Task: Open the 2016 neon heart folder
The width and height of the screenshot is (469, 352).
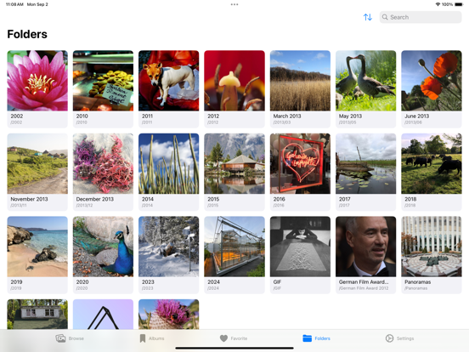Action: click(x=300, y=172)
